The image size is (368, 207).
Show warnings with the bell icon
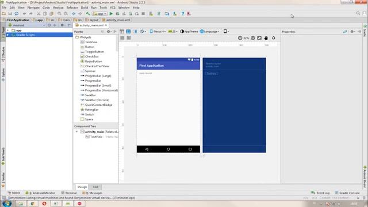tap(274, 38)
